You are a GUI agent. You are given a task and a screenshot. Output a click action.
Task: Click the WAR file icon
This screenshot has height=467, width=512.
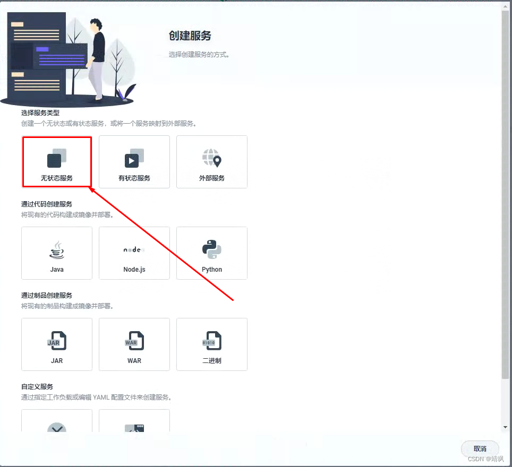(x=134, y=340)
